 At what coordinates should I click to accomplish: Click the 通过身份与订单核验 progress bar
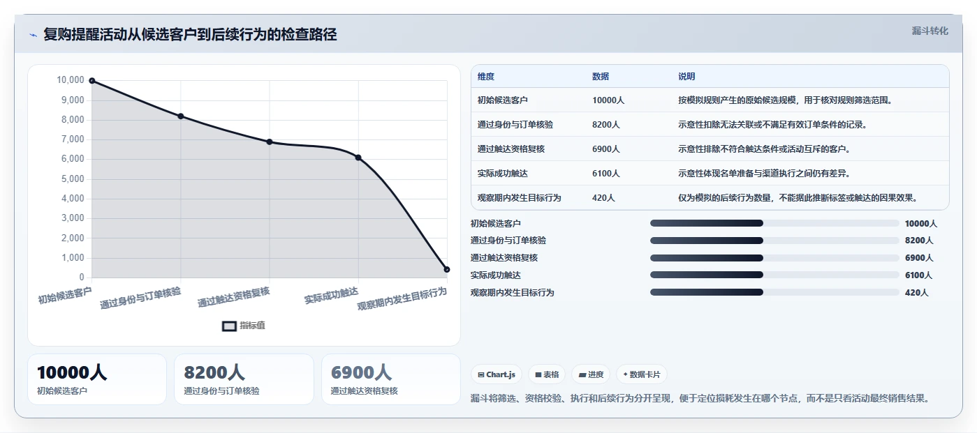[x=774, y=241]
